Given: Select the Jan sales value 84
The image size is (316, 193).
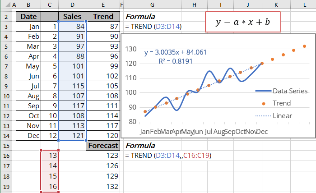Looking at the screenshot, I should tap(72, 27).
